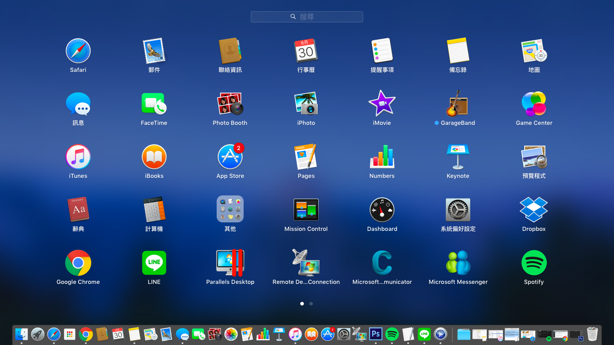Open iPhoto app
The width and height of the screenshot is (614, 345).
(x=306, y=104)
